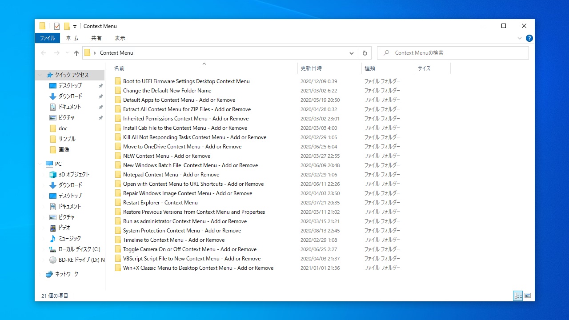The image size is (569, 320).
Task: Open the recent locations dropdown arrow
Action: [x=67, y=53]
